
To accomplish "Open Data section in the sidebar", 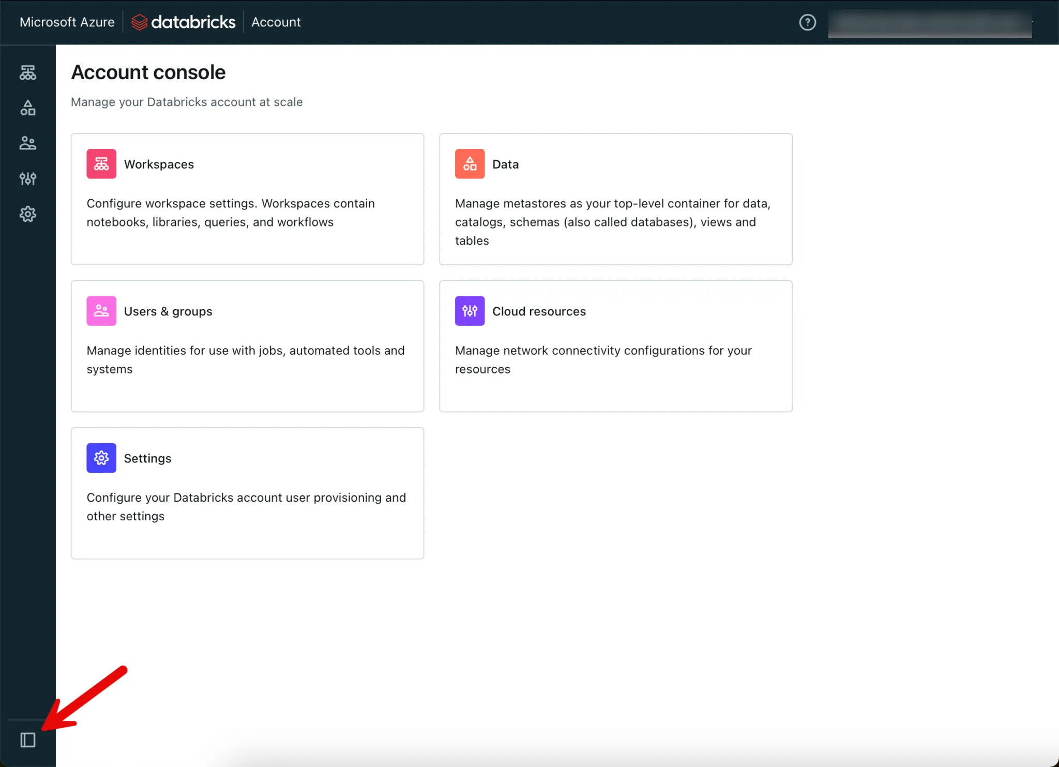I will coord(28,108).
